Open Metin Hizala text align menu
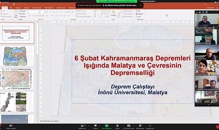This screenshot has width=219, height=130. [x=81, y=14]
